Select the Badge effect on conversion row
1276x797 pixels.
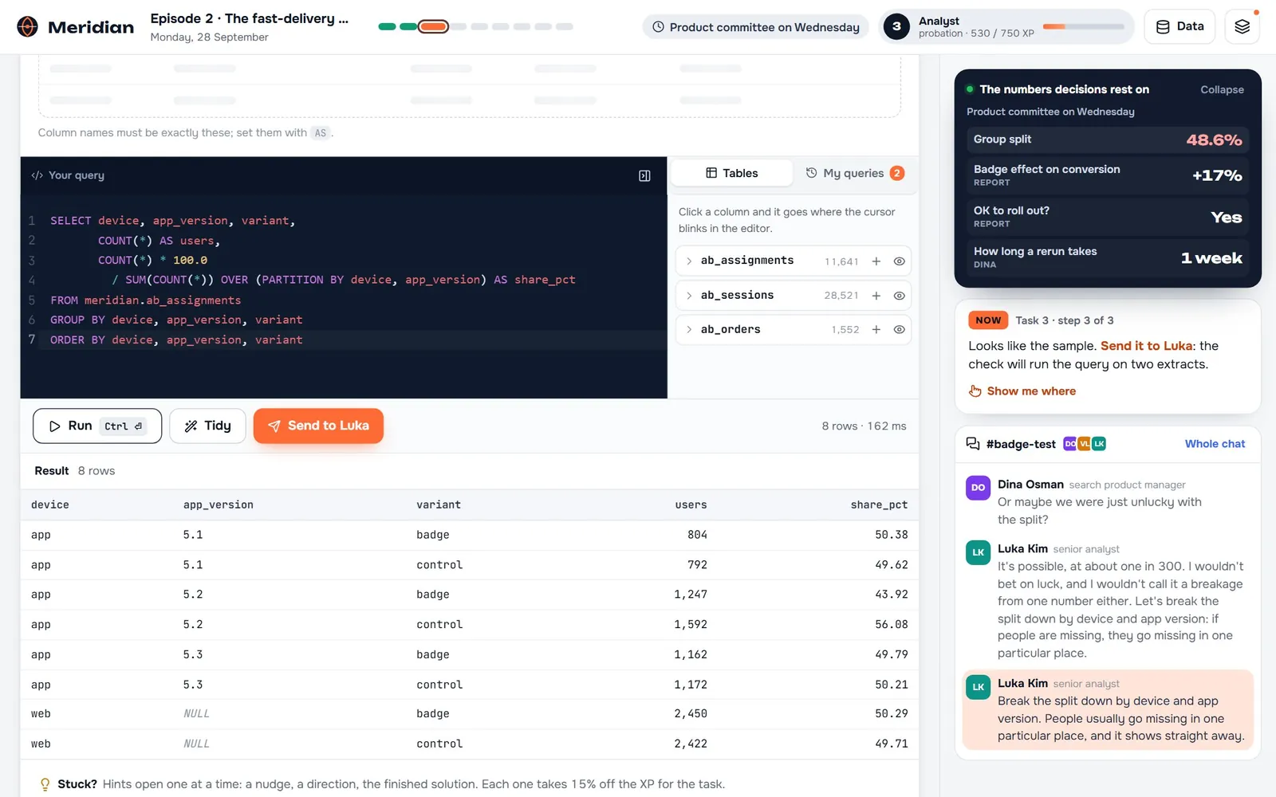(1108, 175)
